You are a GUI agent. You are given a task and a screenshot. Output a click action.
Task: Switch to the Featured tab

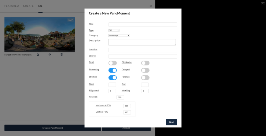(12, 6)
